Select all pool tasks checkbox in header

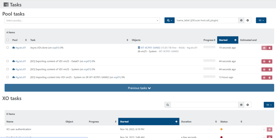8,40
